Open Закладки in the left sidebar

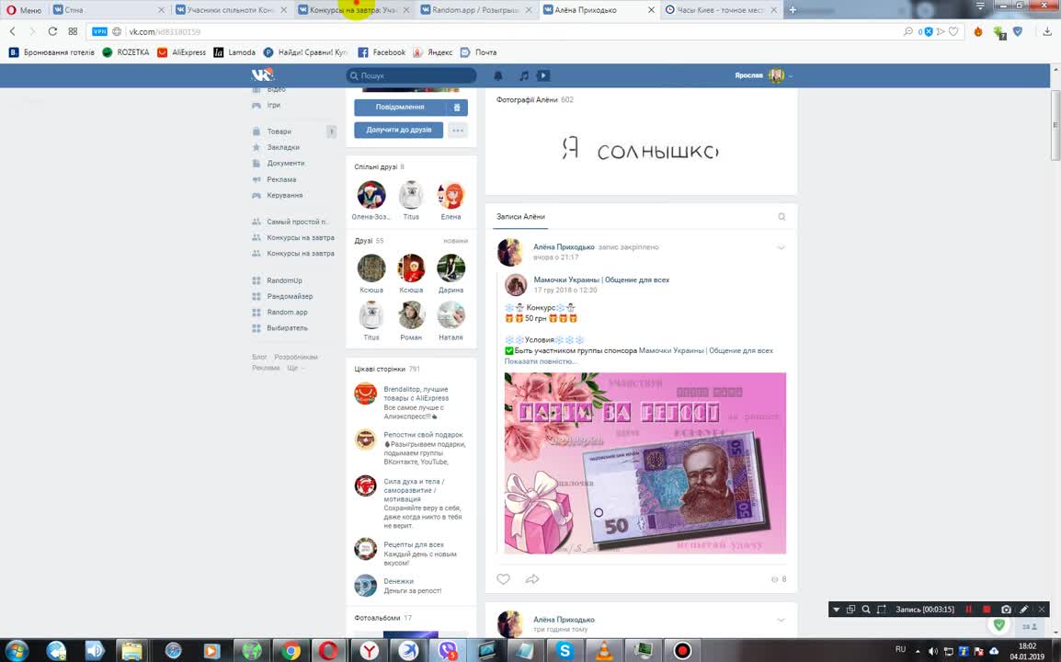283,147
